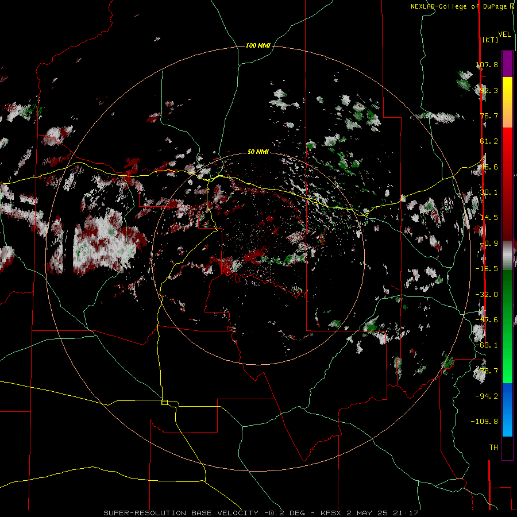This screenshot has height=517, width=517.
Task: Click the -32.0 legend value
Action: coord(487,295)
